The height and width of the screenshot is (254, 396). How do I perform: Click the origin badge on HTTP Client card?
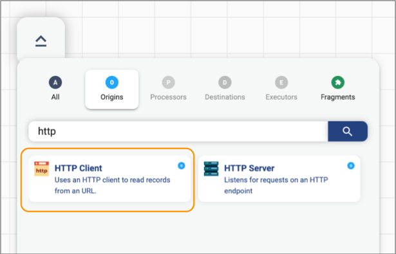182,166
